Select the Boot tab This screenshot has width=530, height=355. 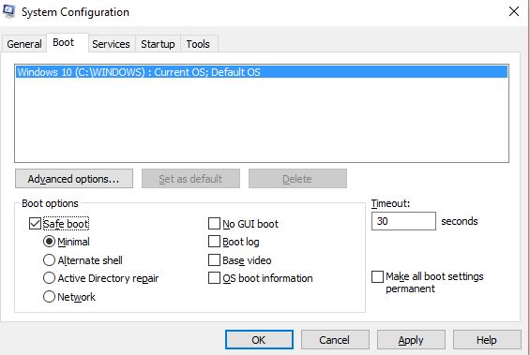pyautogui.click(x=68, y=42)
